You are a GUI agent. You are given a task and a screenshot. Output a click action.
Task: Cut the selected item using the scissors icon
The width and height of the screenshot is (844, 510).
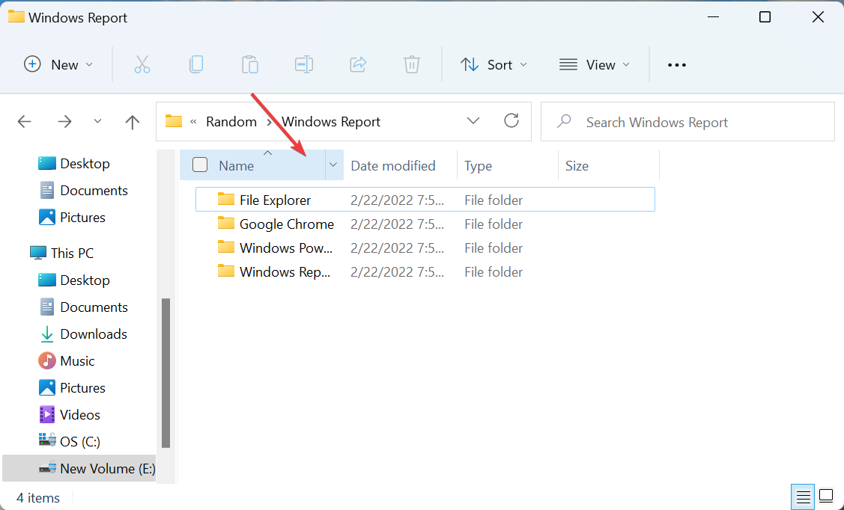142,64
